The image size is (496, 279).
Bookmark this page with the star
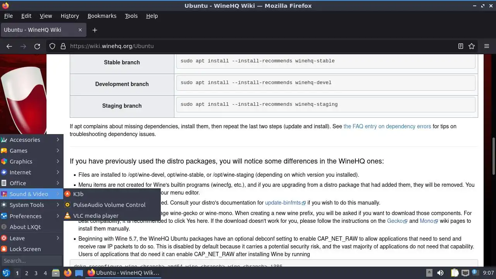472,46
